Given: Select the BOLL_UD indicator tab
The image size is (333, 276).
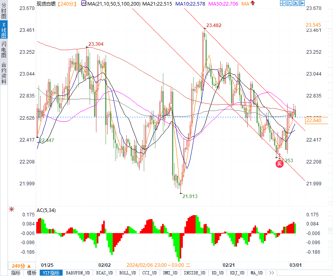Looking at the screenshot, I should 127,273.
